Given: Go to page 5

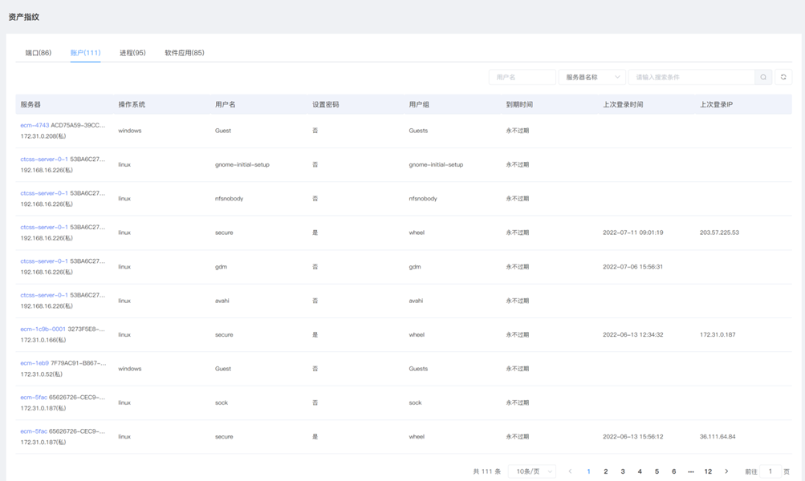Looking at the screenshot, I should 657,471.
